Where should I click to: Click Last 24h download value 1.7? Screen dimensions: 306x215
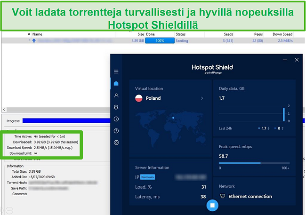pos(264,128)
